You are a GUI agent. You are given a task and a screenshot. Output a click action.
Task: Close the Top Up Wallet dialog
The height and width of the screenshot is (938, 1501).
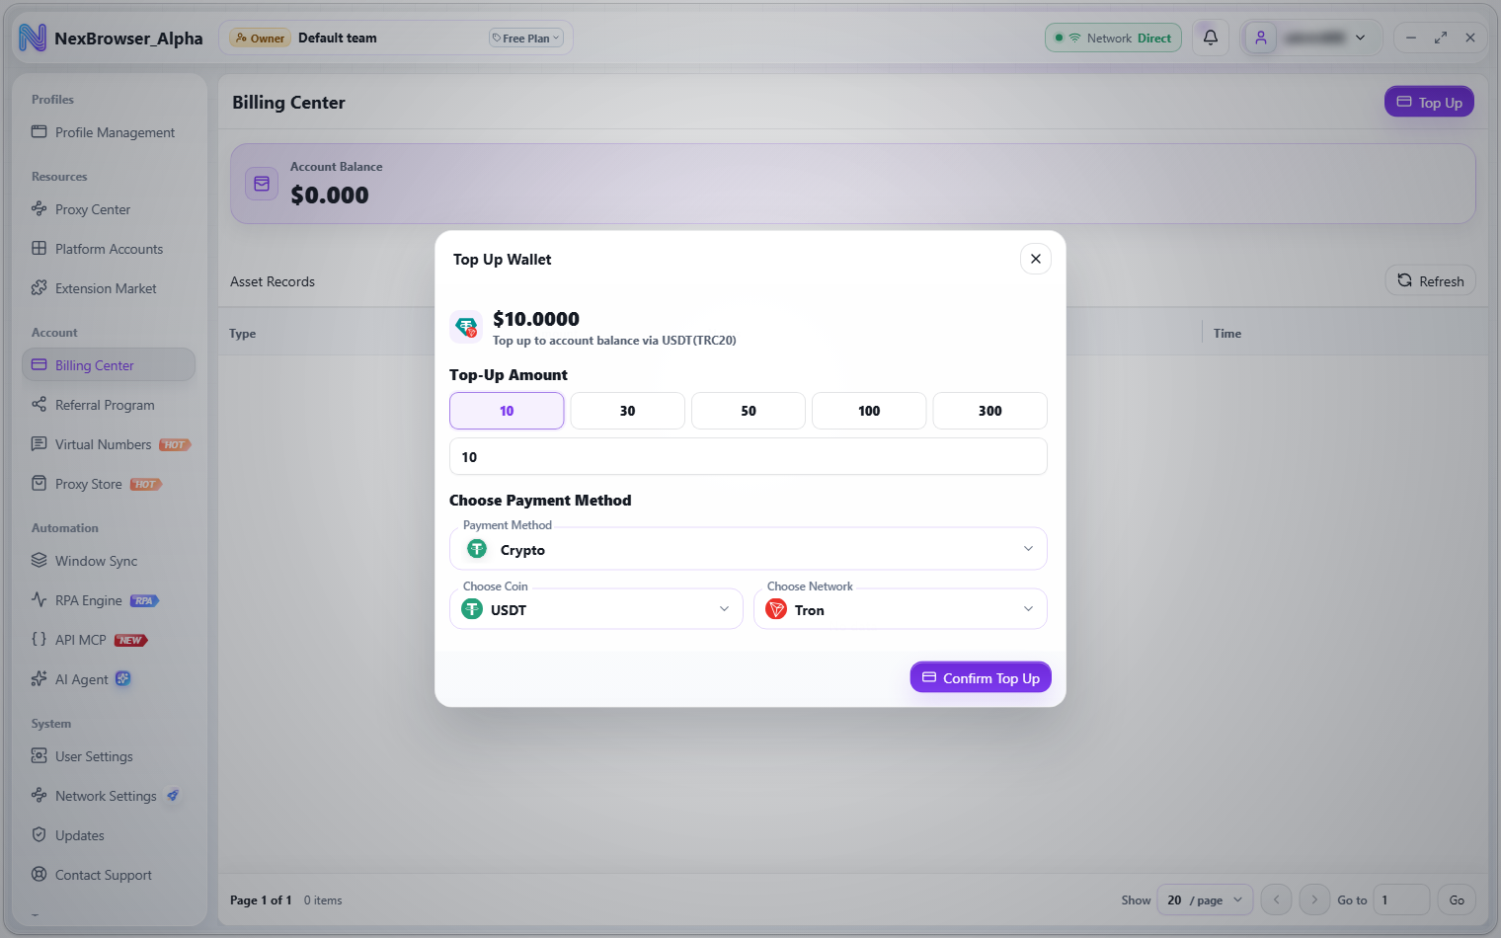(x=1036, y=259)
